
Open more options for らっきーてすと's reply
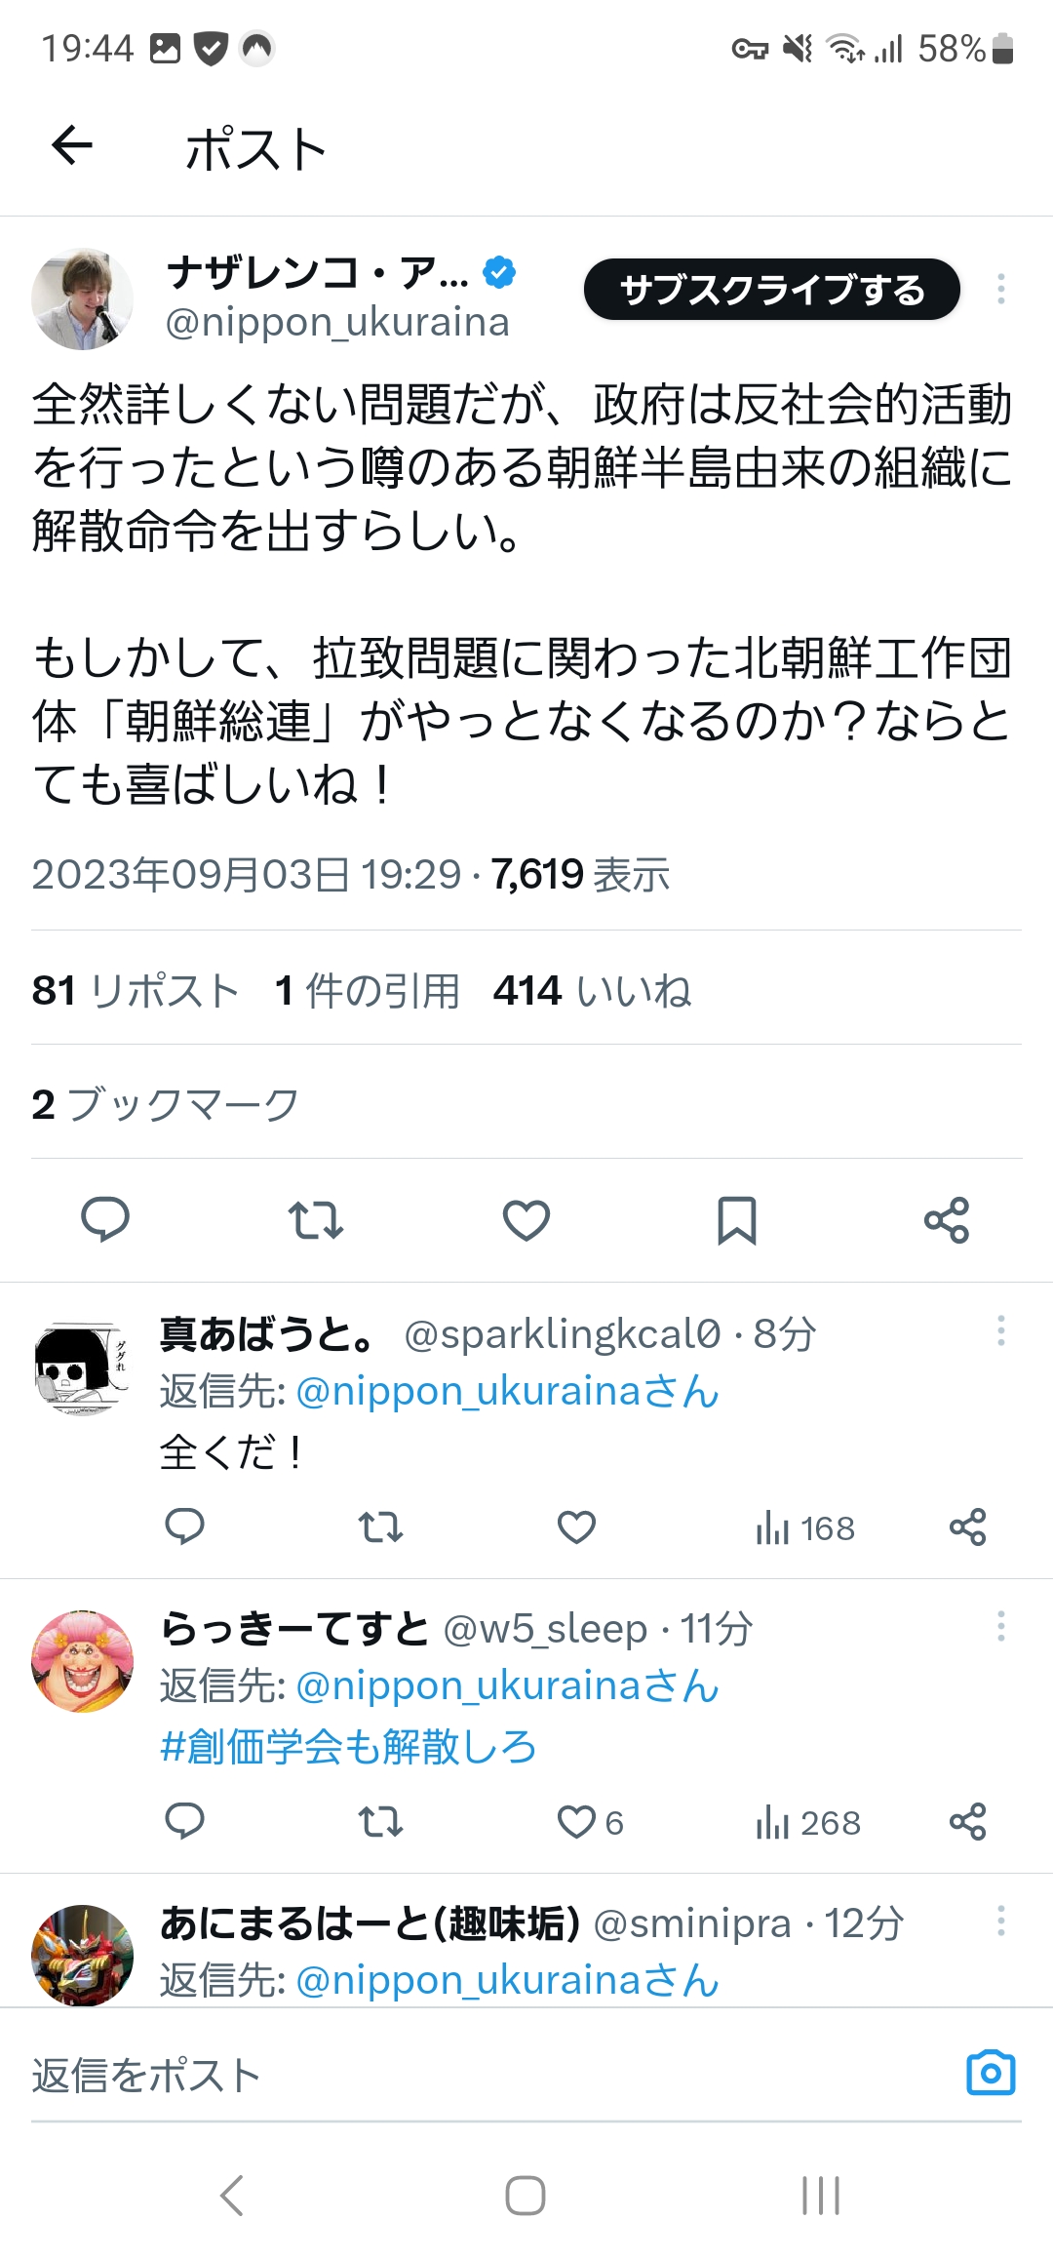(1000, 1626)
